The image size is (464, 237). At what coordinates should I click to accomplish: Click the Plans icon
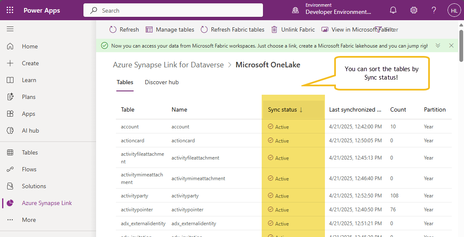pos(10,97)
